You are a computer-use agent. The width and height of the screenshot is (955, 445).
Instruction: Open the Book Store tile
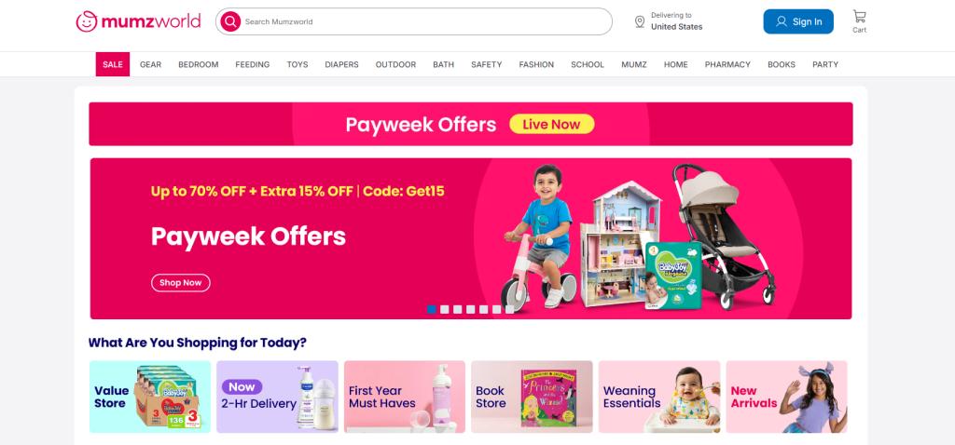pyautogui.click(x=532, y=397)
